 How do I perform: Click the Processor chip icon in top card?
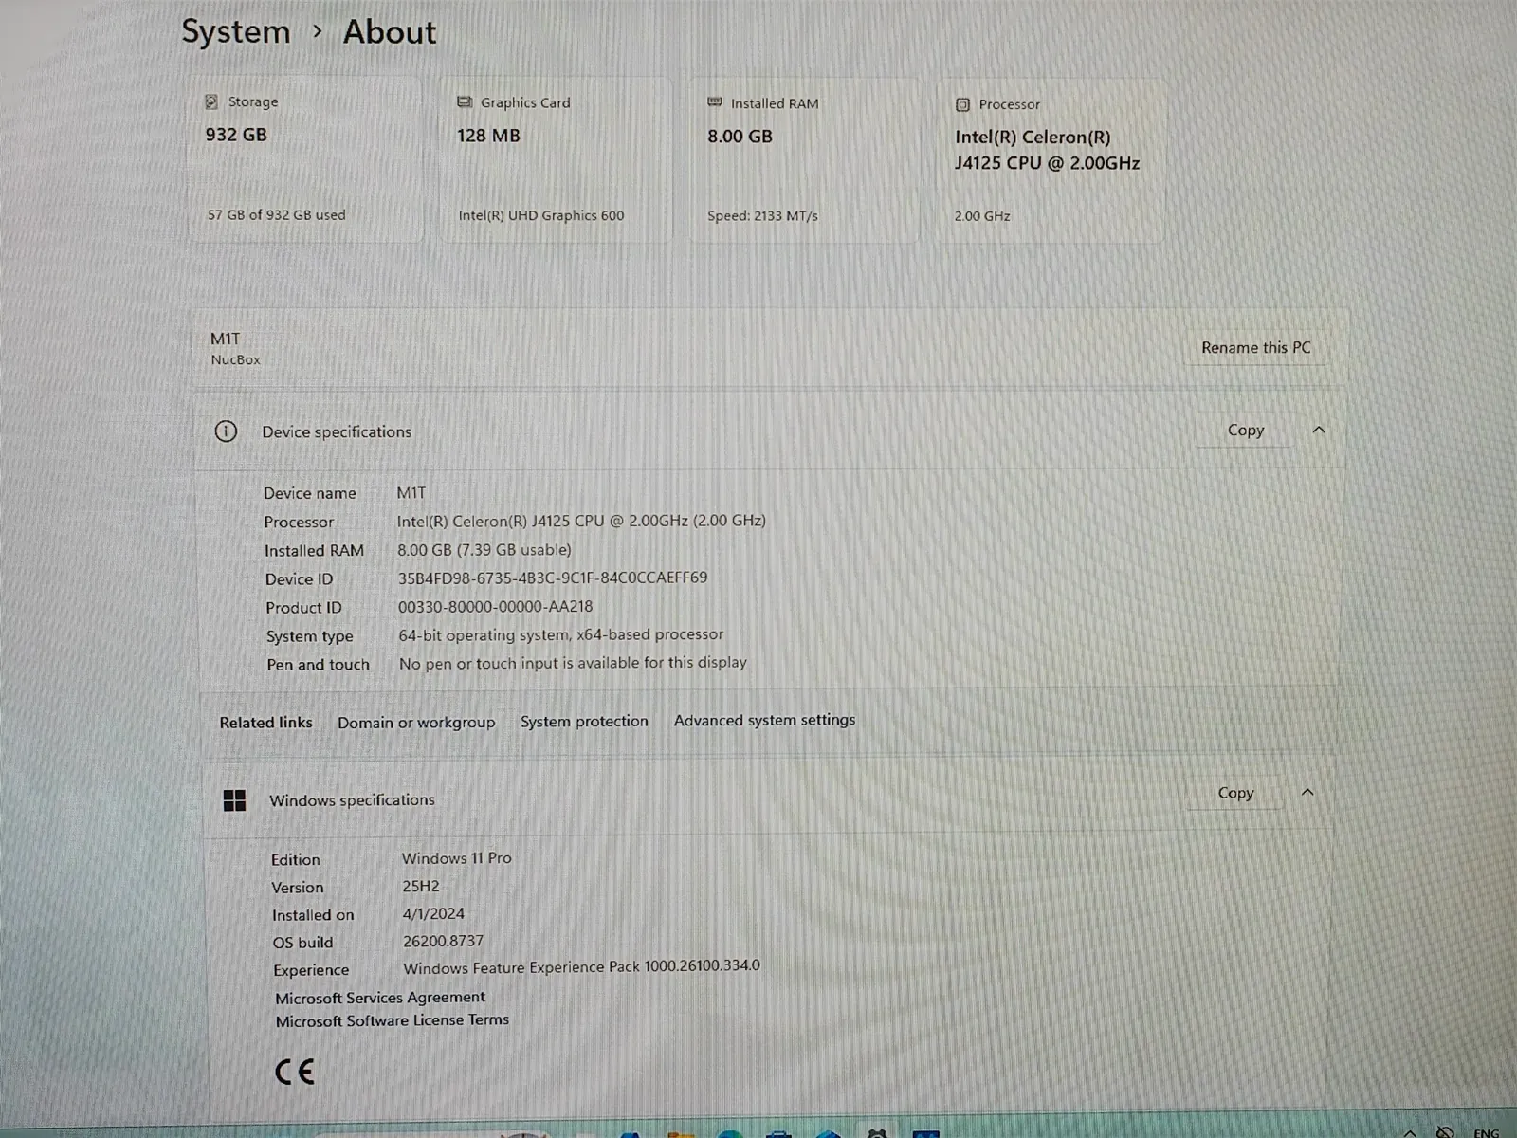point(962,104)
